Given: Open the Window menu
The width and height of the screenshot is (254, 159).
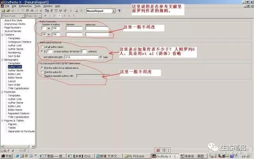Looking at the screenshot, I should point(48,6).
